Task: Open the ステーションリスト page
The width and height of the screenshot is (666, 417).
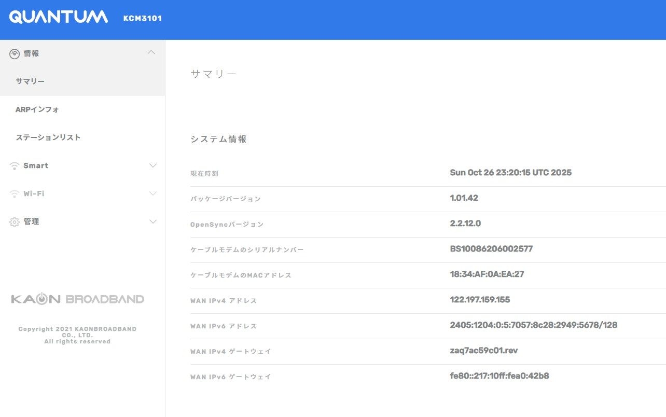Action: click(x=48, y=137)
